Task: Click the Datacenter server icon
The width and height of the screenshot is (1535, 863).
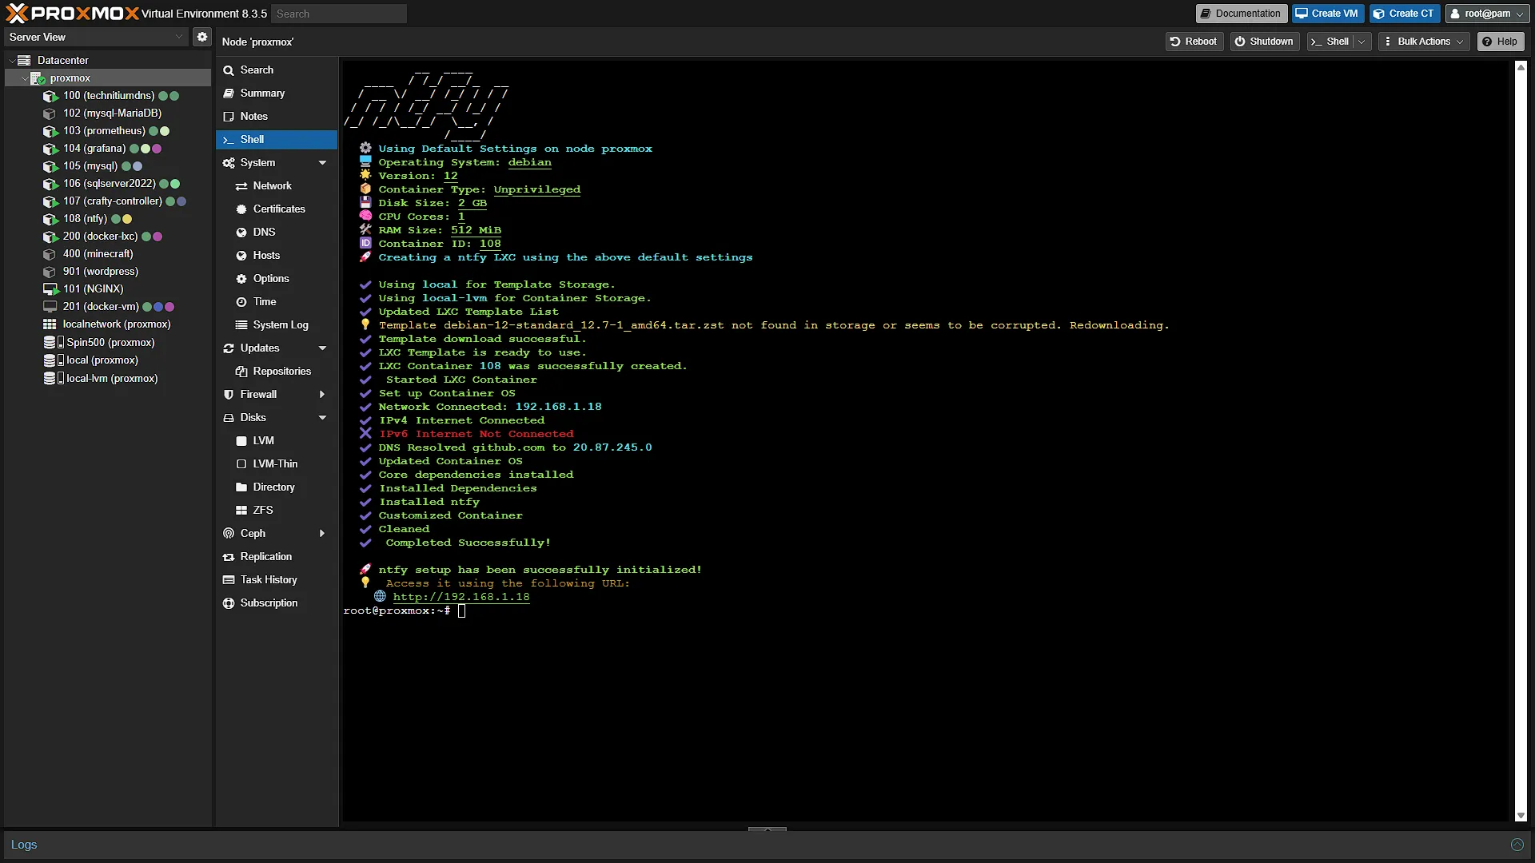Action: (x=24, y=61)
